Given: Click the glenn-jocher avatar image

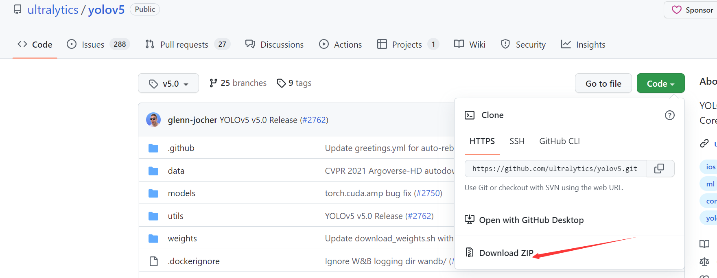Looking at the screenshot, I should pos(153,120).
